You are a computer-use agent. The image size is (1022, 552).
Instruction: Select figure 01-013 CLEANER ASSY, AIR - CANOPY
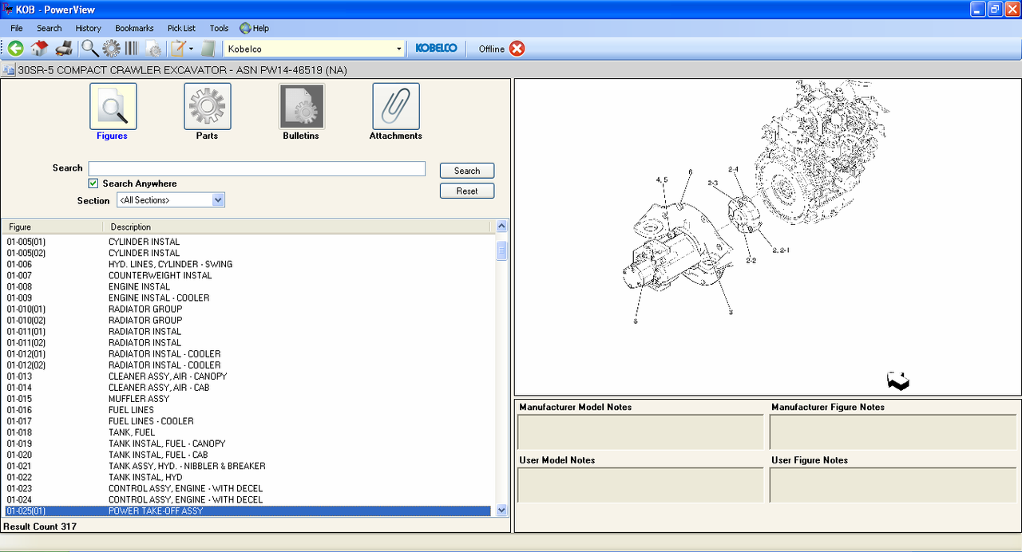(248, 376)
